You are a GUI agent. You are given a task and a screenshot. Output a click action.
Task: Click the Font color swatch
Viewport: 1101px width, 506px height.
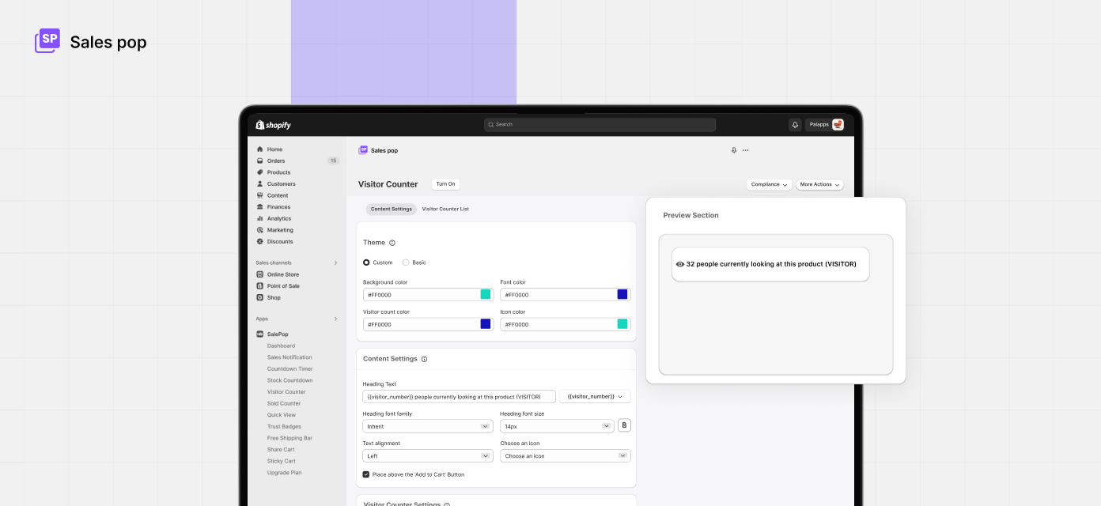[622, 294]
